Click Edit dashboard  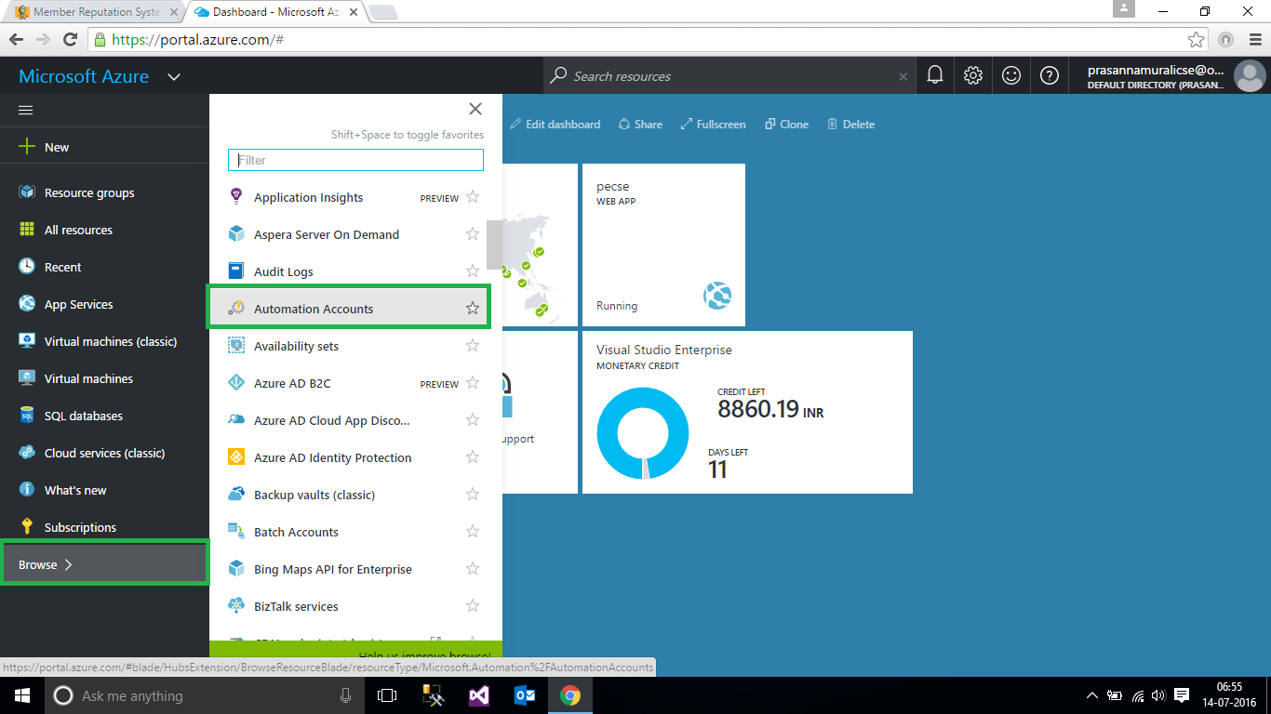point(555,124)
